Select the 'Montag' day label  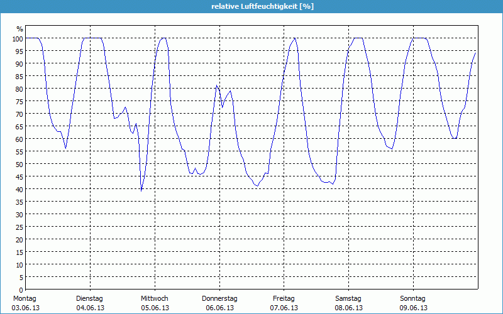pos(25,298)
